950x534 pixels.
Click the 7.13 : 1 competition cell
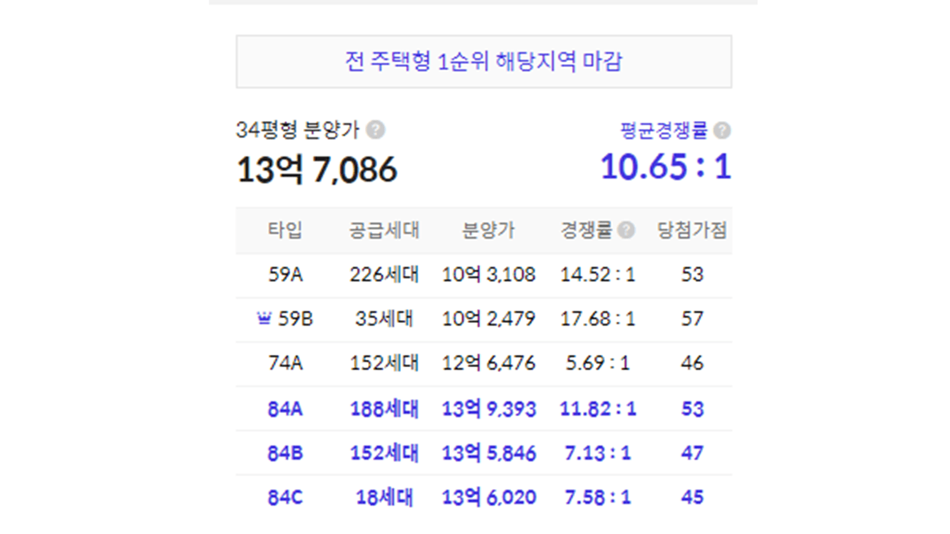(x=597, y=453)
